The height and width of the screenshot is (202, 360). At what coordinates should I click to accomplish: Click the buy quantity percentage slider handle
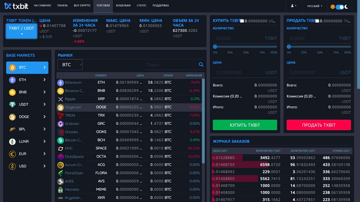215,47
